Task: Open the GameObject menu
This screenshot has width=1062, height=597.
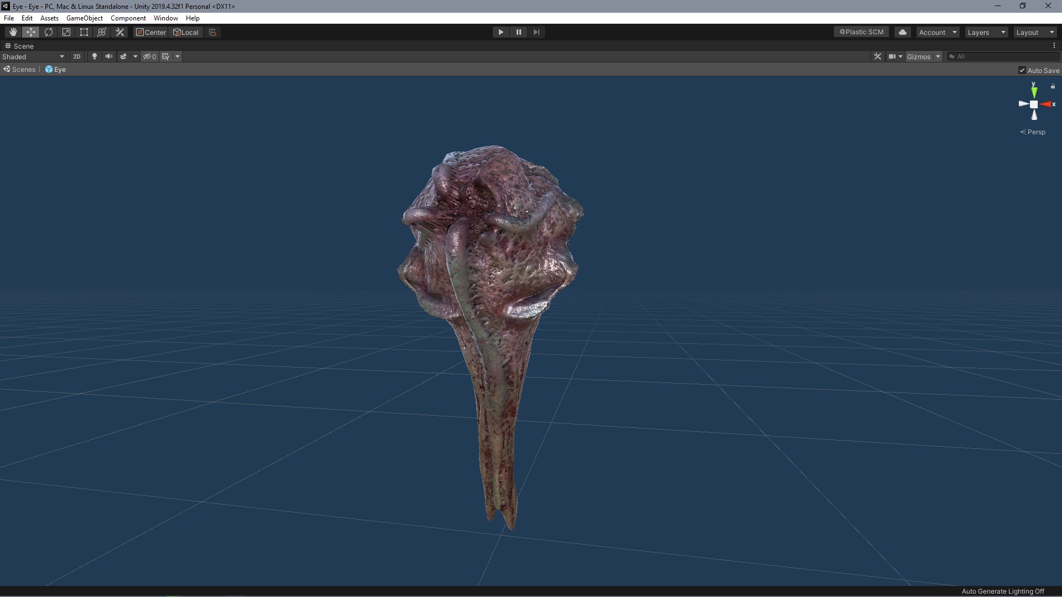Action: pos(84,18)
